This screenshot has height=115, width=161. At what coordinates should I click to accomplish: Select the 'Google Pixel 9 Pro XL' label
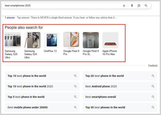(x=91, y=53)
